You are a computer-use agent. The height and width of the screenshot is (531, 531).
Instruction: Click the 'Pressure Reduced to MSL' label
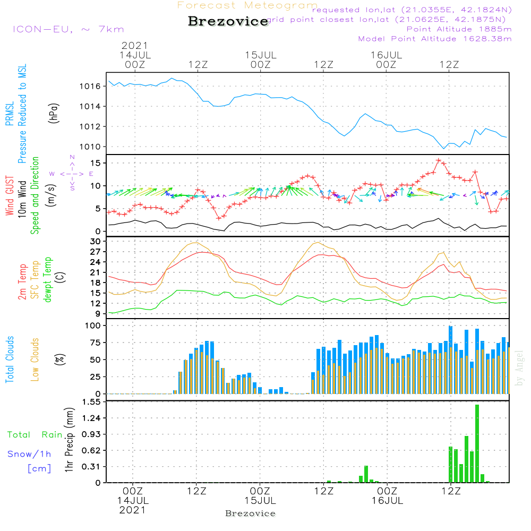pos(22,114)
